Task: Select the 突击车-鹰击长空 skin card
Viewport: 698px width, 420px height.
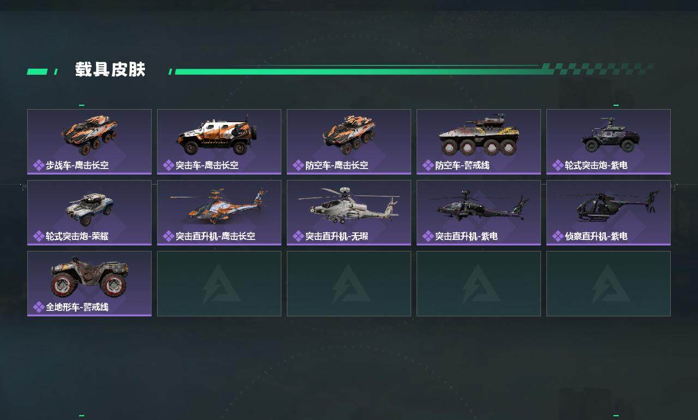Action: click(219, 142)
